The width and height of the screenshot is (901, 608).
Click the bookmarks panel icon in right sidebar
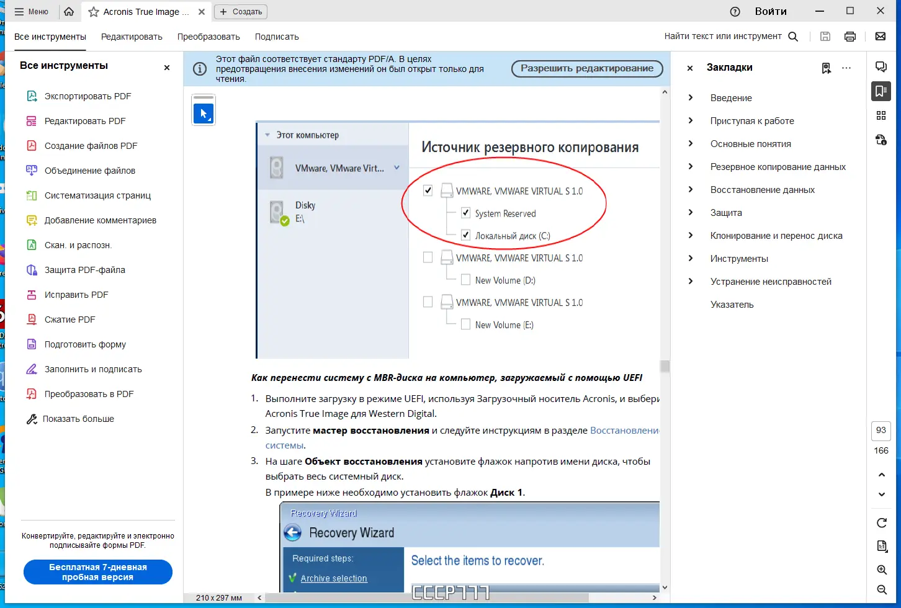(x=881, y=91)
